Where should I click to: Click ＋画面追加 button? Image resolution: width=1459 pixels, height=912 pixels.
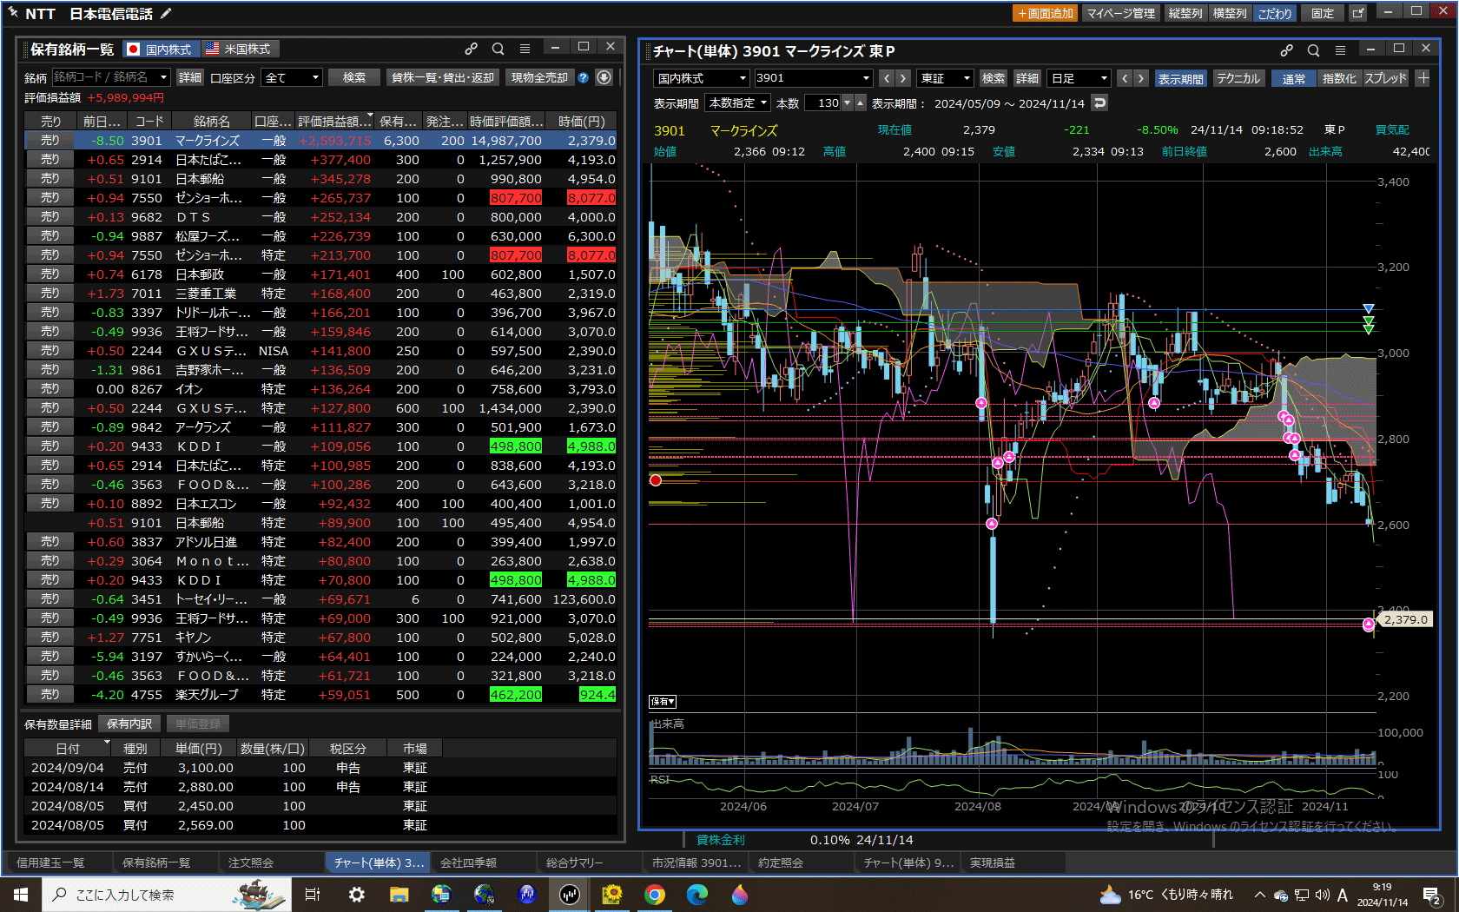(x=1046, y=13)
